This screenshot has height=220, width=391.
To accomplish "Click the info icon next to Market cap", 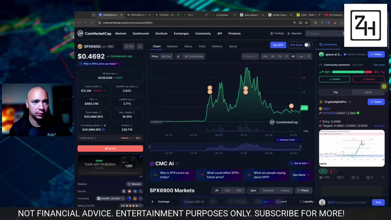I will (x=117, y=74).
